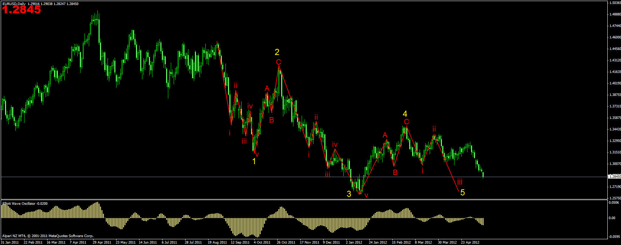This screenshot has height=245, width=621.
Task: Select the yellow wave 1 label
Action: coord(254,161)
